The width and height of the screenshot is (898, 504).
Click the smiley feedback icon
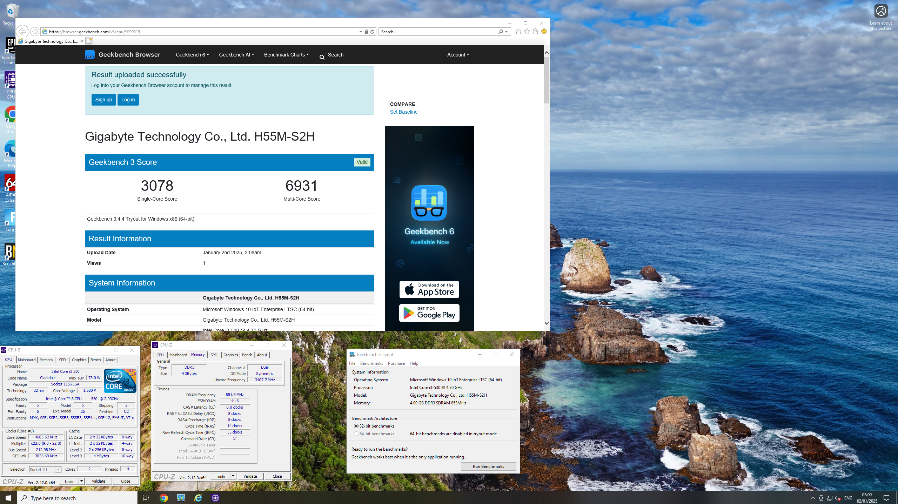pyautogui.click(x=544, y=31)
